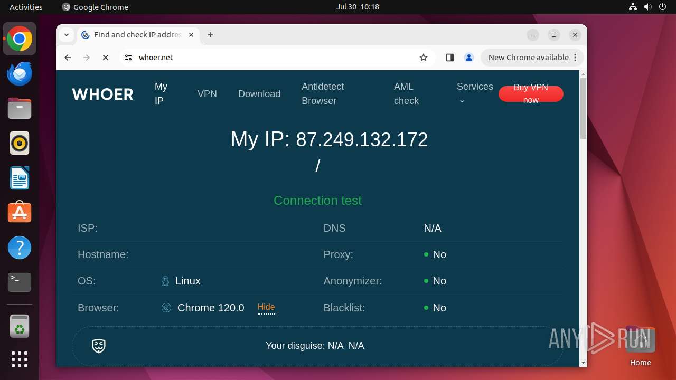Open the Help icon in dock
The height and width of the screenshot is (380, 676).
(x=20, y=248)
